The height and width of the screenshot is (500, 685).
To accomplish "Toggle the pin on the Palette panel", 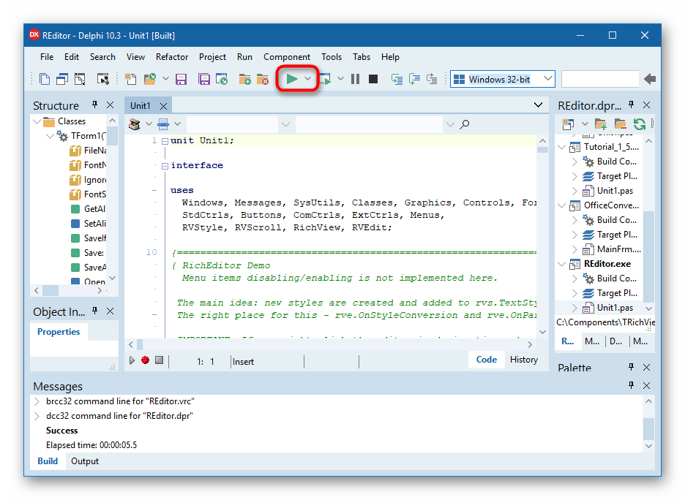I will coord(632,367).
